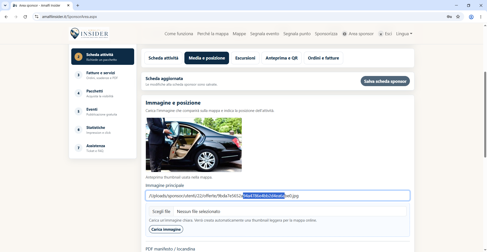Image resolution: width=487 pixels, height=252 pixels.
Task: Select the Media e posizione tab
Action: [207, 58]
